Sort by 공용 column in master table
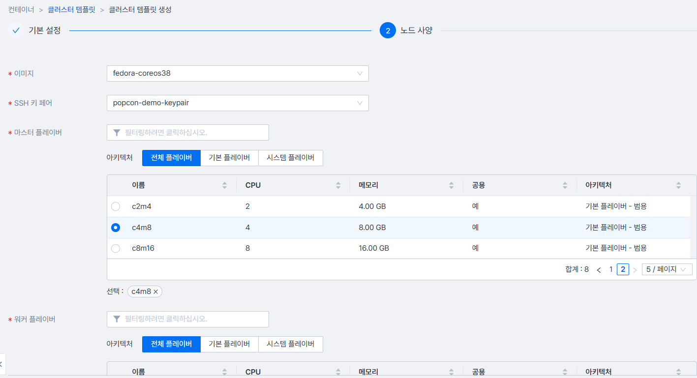The height and width of the screenshot is (378, 697). coord(565,185)
